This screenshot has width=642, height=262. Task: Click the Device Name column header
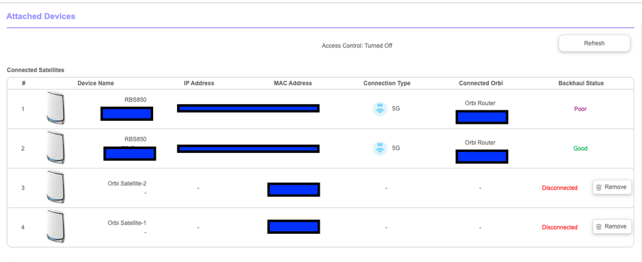[x=96, y=83]
